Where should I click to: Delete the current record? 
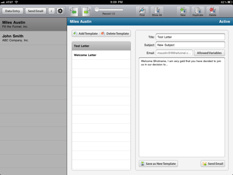coord(212,12)
